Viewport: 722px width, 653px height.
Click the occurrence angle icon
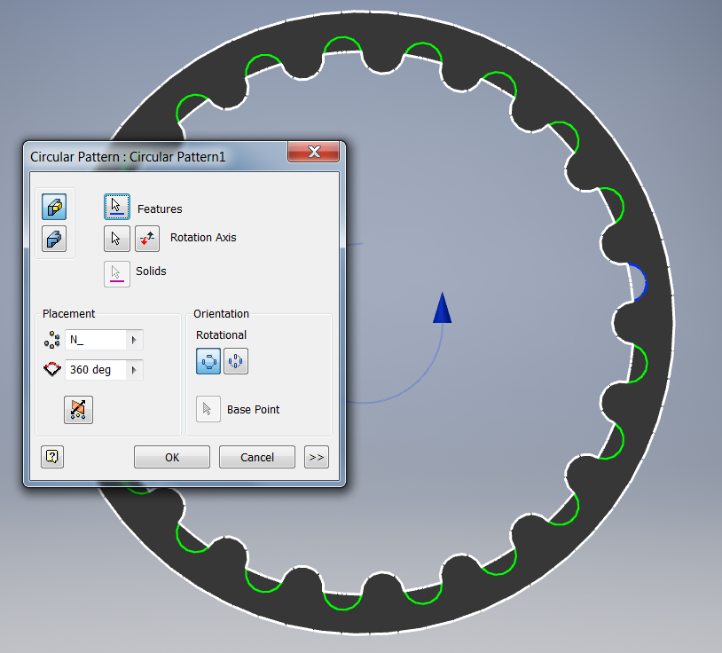[x=52, y=369]
